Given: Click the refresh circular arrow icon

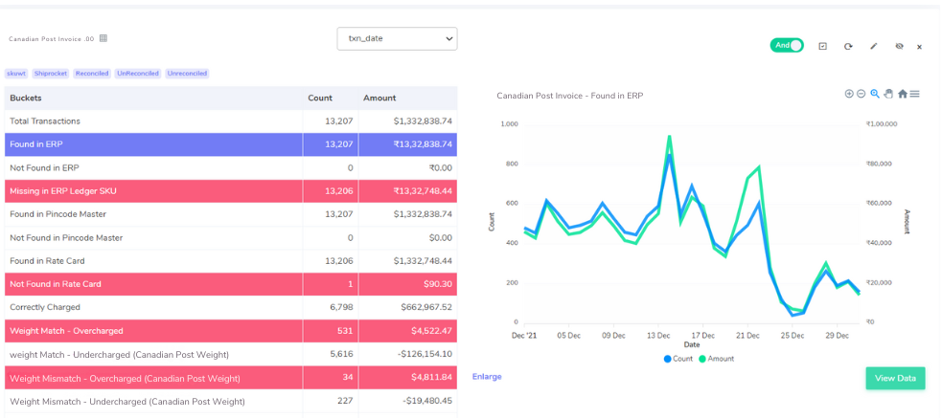Looking at the screenshot, I should coord(848,46).
